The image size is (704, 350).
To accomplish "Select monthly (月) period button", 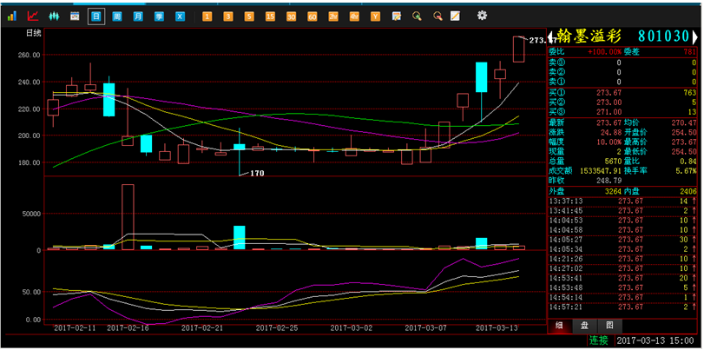I will point(138,17).
